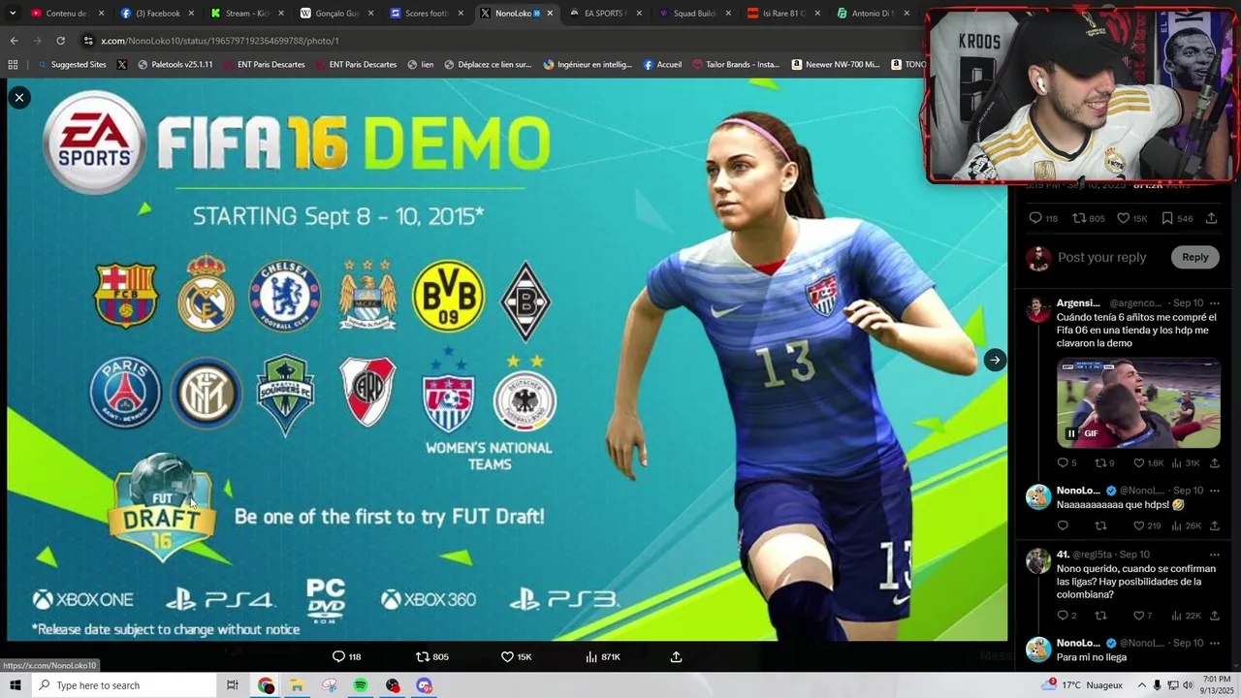Click the x.com address bar URL
This screenshot has height=698, width=1241.
coord(220,41)
